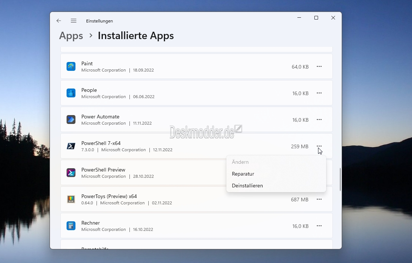Click the 16,0 KB size of People
The width and height of the screenshot is (412, 263).
pos(301,94)
